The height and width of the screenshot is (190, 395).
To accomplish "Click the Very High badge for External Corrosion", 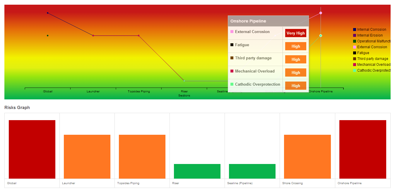I will [296, 33].
